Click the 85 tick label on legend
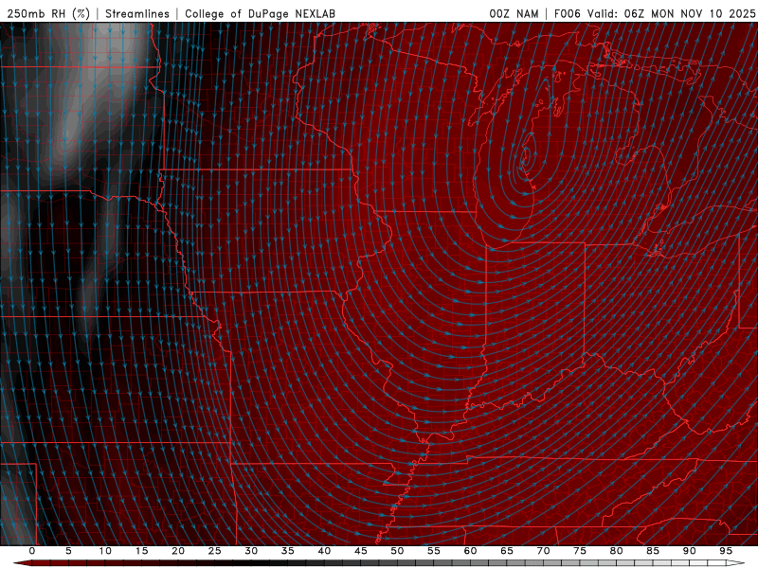This screenshot has height=568, width=758. point(653,551)
